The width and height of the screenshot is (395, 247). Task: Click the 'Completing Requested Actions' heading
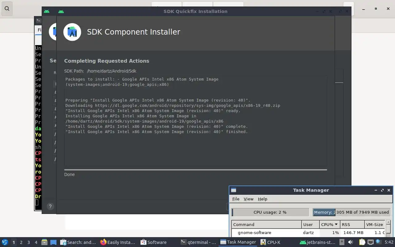tap(106, 61)
